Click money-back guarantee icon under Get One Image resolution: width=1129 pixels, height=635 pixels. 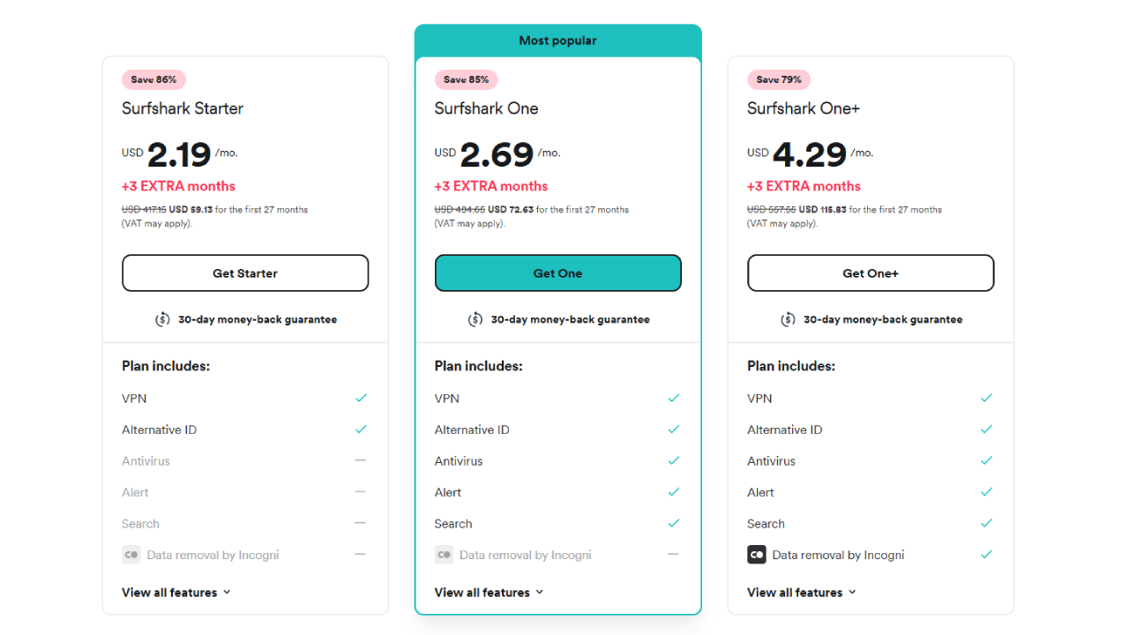[475, 319]
